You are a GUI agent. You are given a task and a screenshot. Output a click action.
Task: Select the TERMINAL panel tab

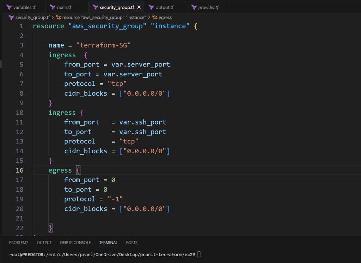point(109,243)
